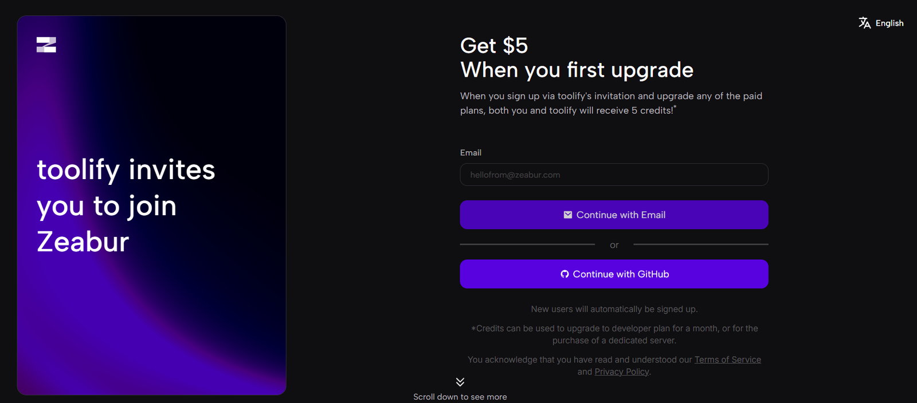
Task: Open the English language selector
Action: coord(889,23)
